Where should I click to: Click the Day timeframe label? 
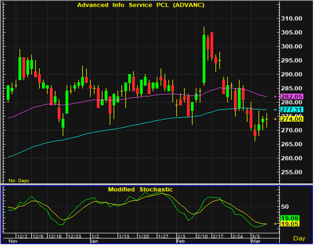point(299,238)
